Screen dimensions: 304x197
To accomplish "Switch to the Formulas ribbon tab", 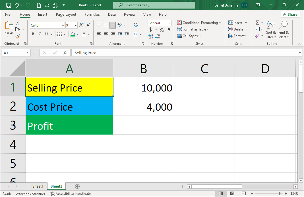I will [92, 14].
